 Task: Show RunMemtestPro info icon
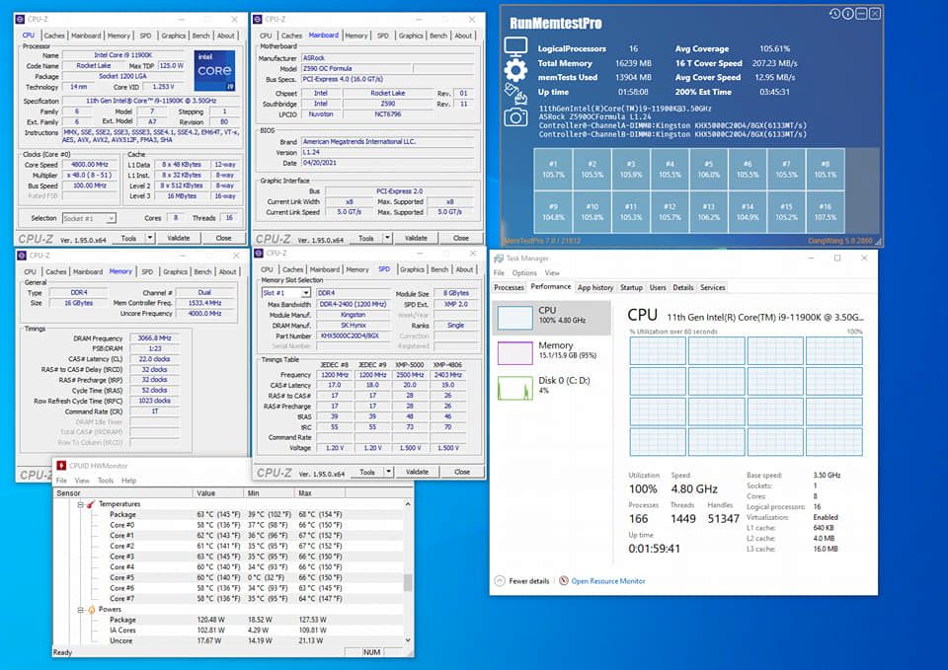click(x=847, y=13)
